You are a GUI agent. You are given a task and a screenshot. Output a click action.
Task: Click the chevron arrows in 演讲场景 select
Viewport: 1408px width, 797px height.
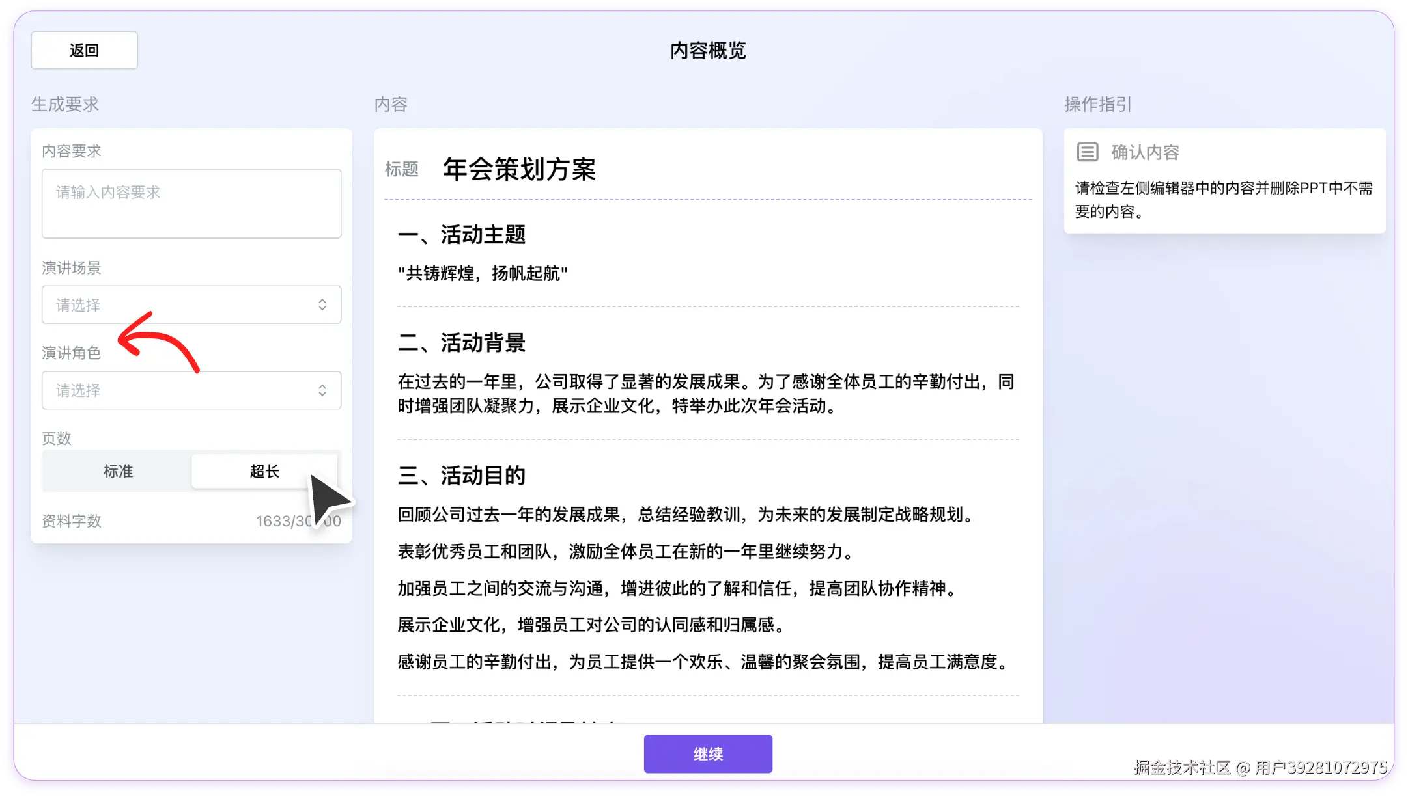pyautogui.click(x=322, y=304)
